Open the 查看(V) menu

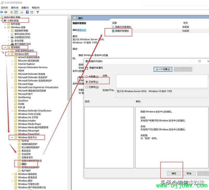click(25, 8)
